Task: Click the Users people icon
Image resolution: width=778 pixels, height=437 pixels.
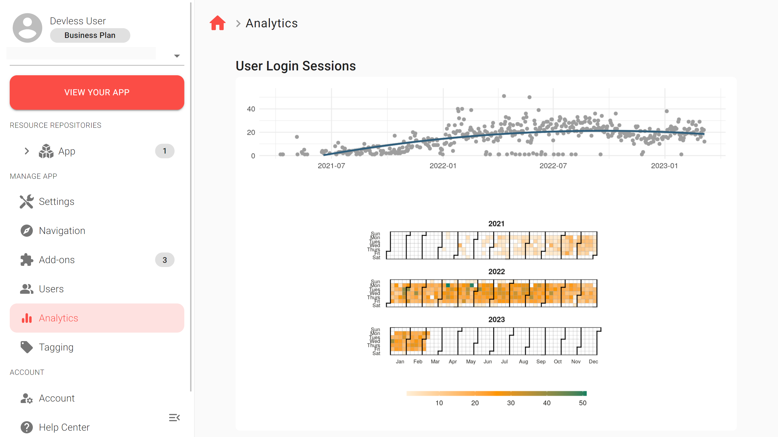Action: point(27,289)
